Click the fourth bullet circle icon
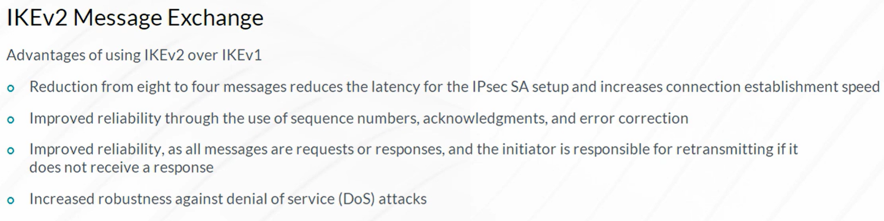 click(x=11, y=200)
